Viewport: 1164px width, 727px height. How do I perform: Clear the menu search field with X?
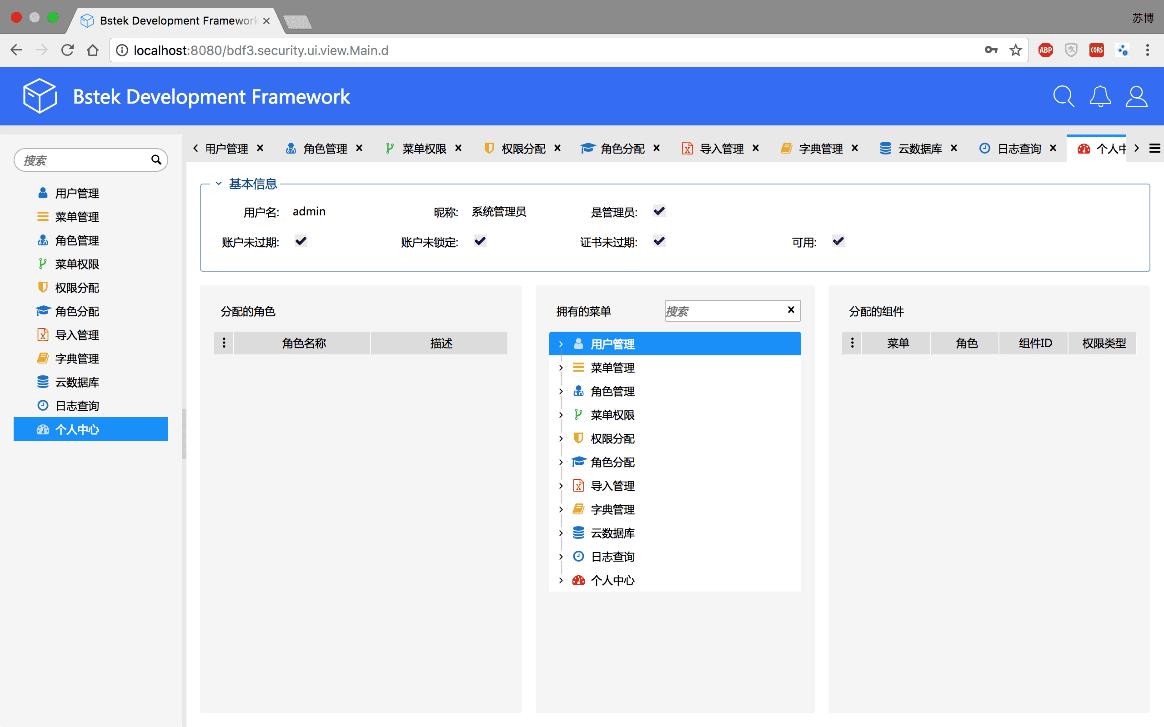coord(791,310)
